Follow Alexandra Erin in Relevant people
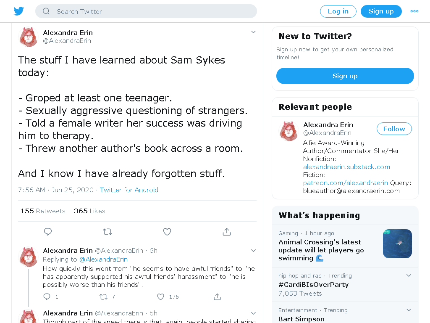The height and width of the screenshot is (323, 430). pyautogui.click(x=394, y=129)
